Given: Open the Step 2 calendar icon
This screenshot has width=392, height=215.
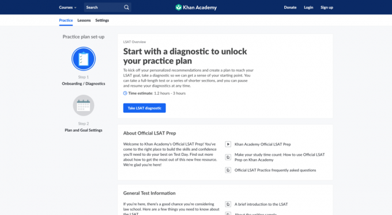Looking at the screenshot, I should 84,106.
